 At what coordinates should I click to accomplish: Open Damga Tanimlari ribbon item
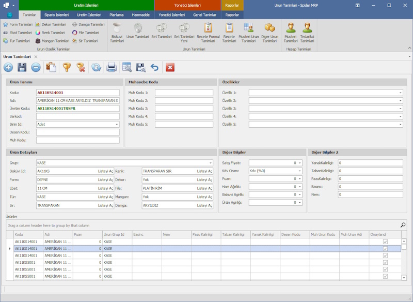point(88,24)
